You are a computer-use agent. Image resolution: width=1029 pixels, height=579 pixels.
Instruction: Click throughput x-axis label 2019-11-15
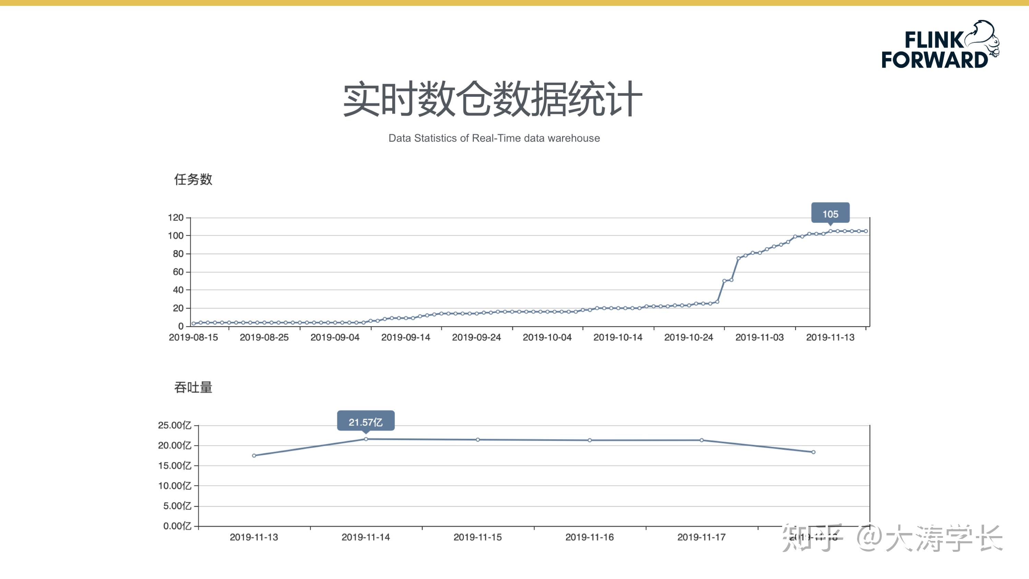coord(477,537)
